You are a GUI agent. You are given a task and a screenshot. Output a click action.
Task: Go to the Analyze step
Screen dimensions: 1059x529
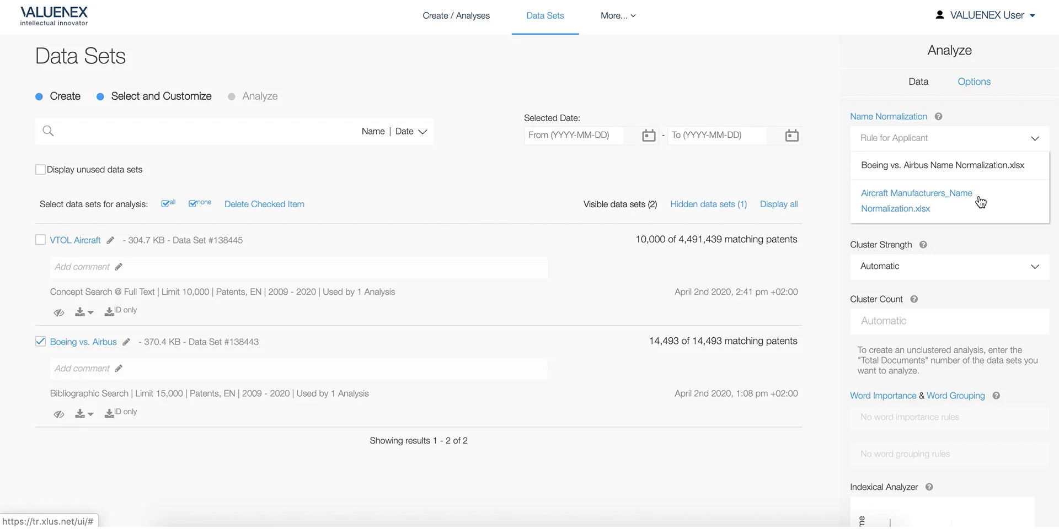[260, 96]
